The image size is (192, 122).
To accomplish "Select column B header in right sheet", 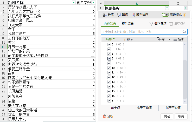I will click(x=178, y=3).
